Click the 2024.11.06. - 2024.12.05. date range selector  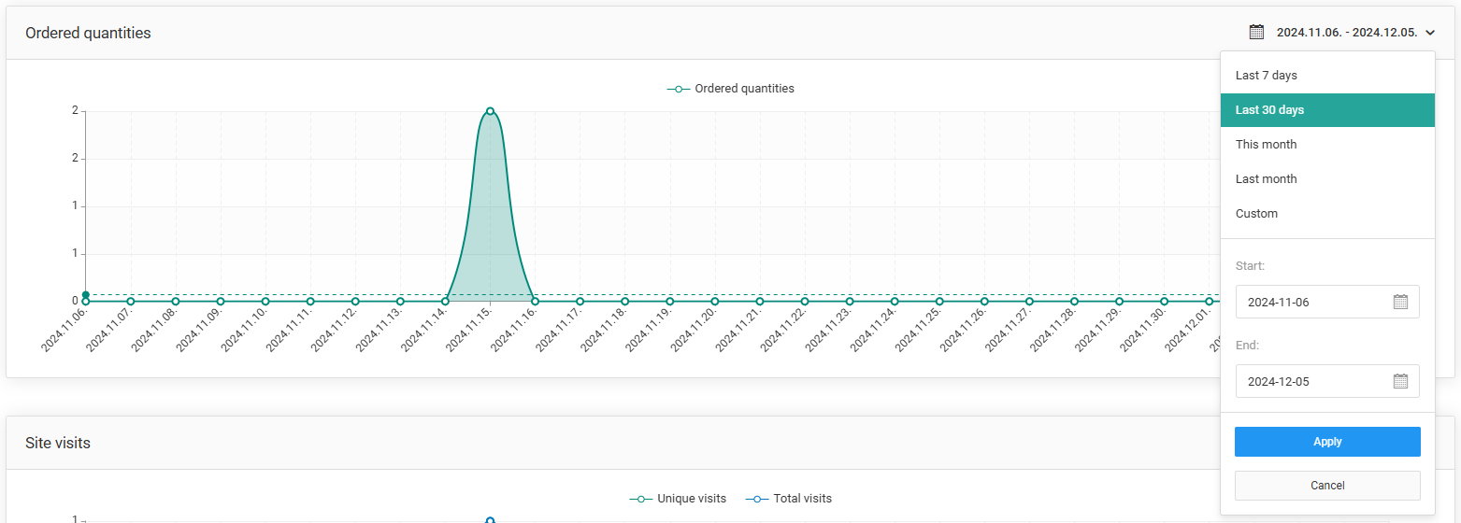[x=1346, y=33]
